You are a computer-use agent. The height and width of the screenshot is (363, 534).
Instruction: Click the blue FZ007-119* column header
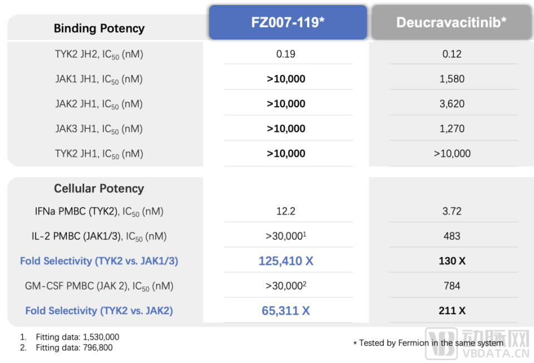pyautogui.click(x=288, y=23)
